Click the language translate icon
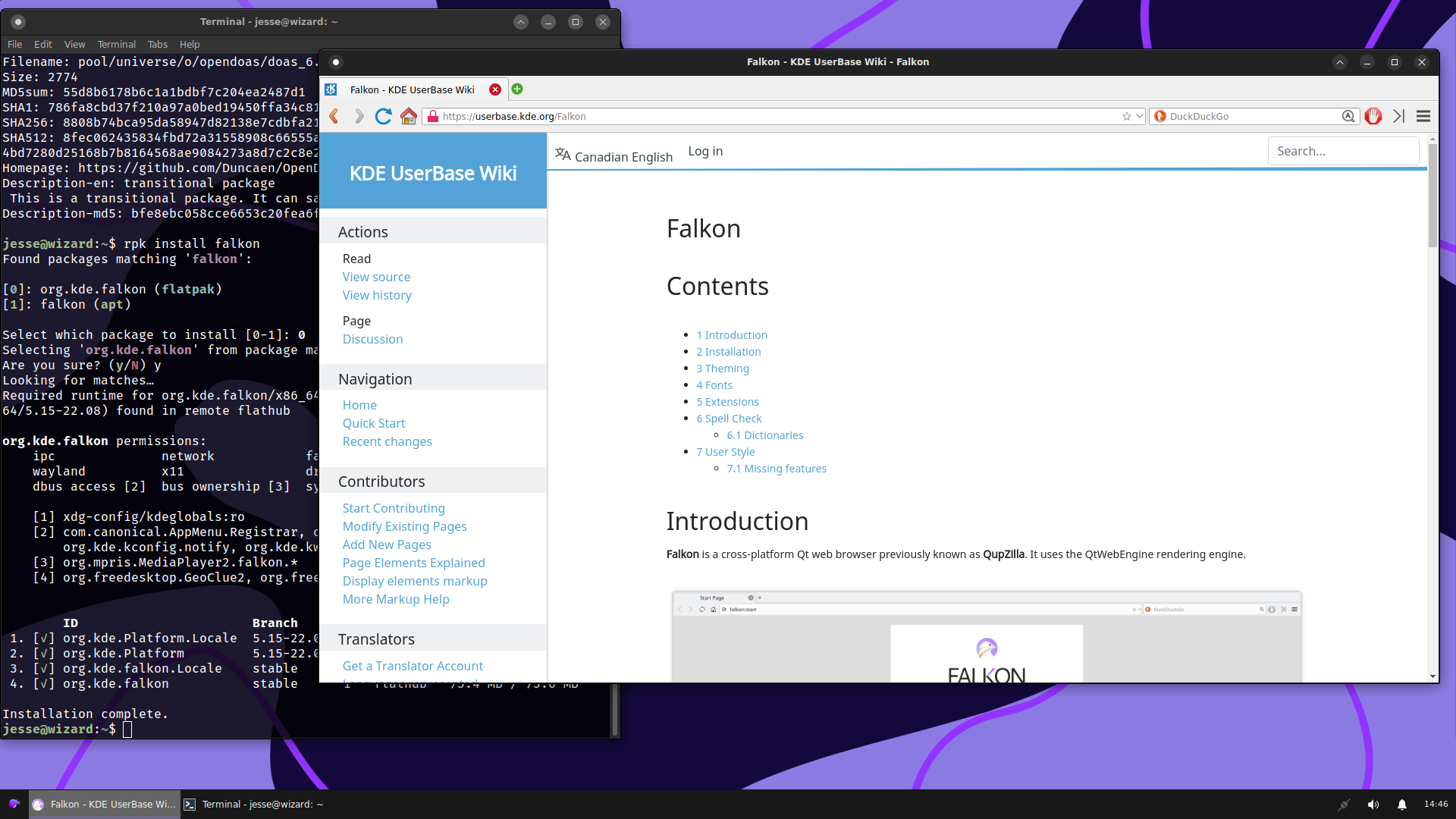 pos(563,154)
